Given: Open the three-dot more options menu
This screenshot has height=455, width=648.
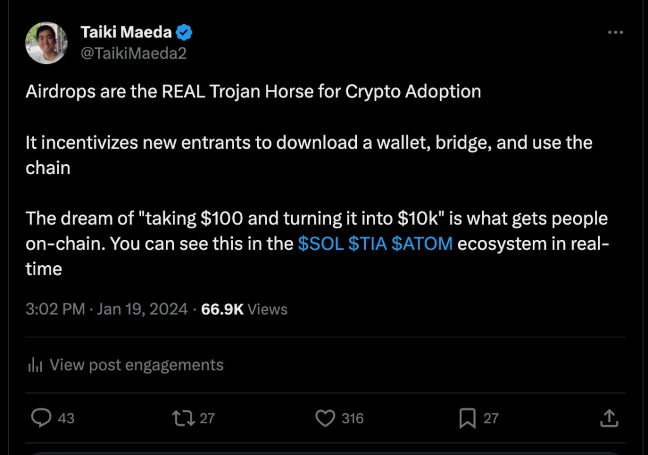Looking at the screenshot, I should pos(615,32).
